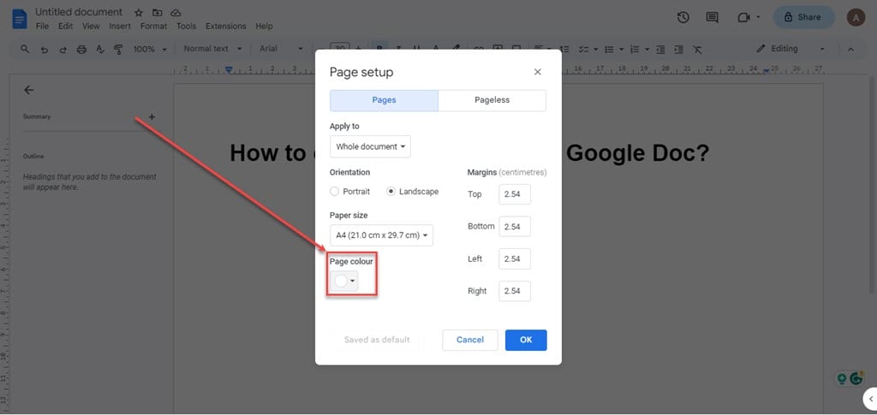This screenshot has height=415, width=877.
Task: Check the cloud document status icon
Action: click(176, 12)
